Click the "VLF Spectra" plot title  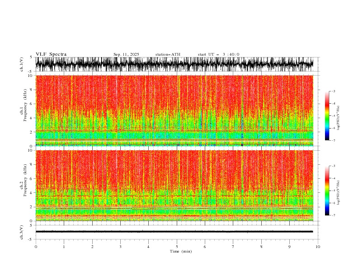tap(51, 54)
